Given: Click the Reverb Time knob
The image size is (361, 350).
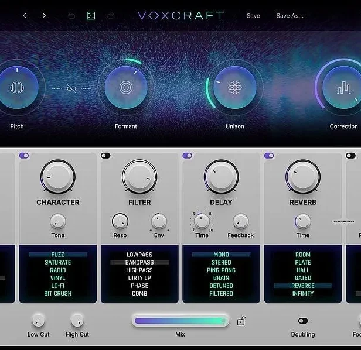Looking at the screenshot, I should pos(303,221).
